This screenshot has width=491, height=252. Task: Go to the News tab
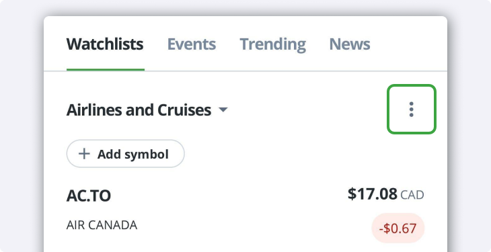[x=350, y=44]
